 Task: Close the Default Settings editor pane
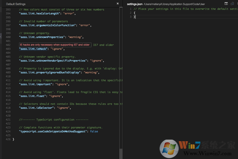118,4
